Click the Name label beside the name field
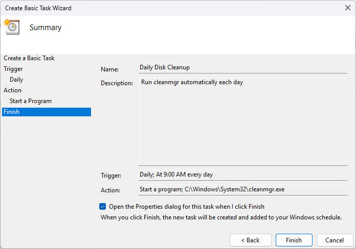The height and width of the screenshot is (249, 356). tap(109, 69)
